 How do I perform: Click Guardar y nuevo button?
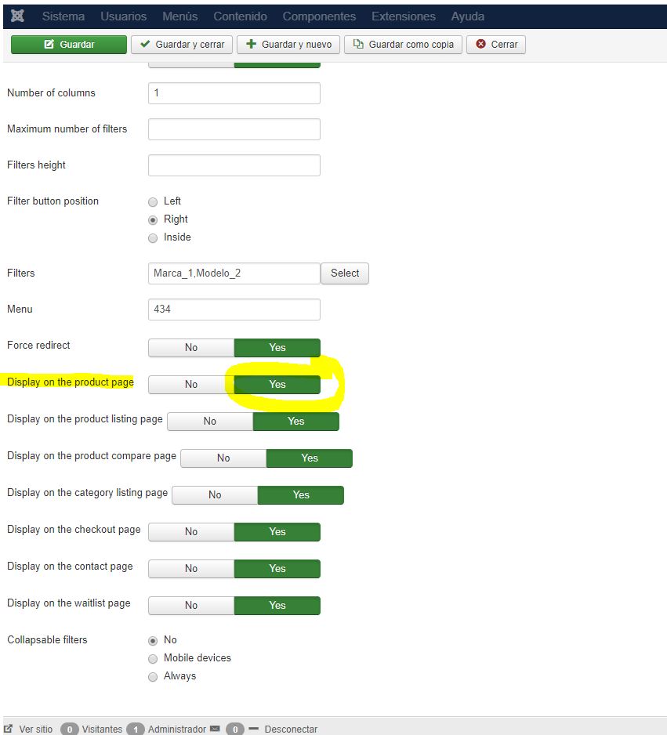coord(288,45)
